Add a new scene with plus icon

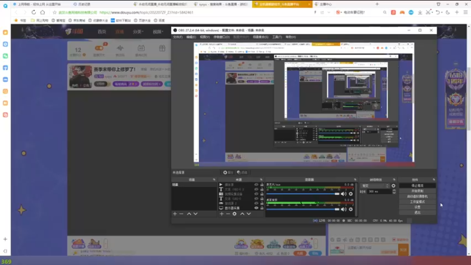175,214
